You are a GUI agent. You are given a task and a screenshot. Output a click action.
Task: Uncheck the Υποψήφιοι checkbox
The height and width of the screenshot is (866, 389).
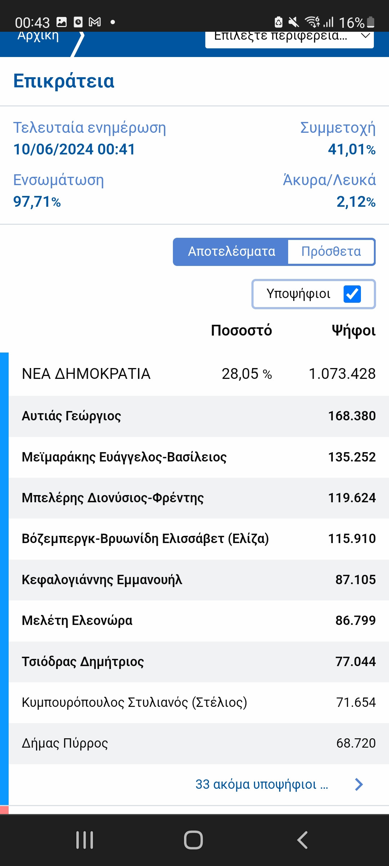pos(352,294)
